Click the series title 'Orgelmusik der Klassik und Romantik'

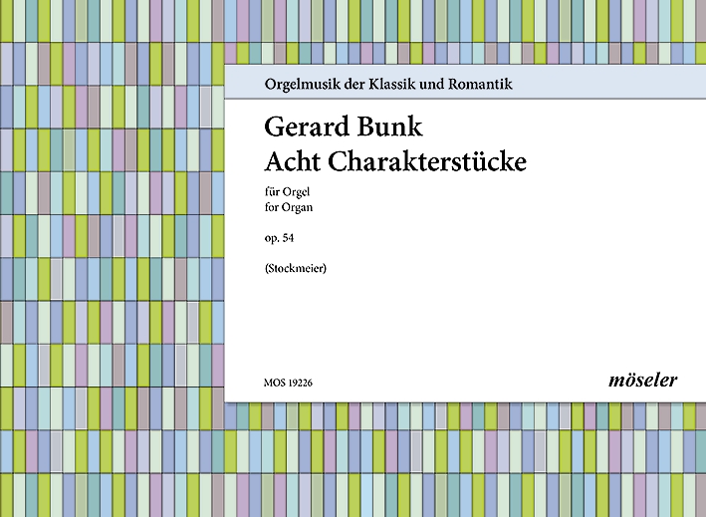coord(388,85)
